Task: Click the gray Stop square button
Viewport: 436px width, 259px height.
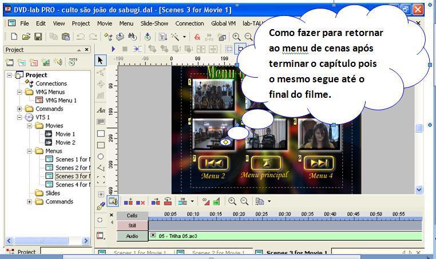Action: [125, 49]
